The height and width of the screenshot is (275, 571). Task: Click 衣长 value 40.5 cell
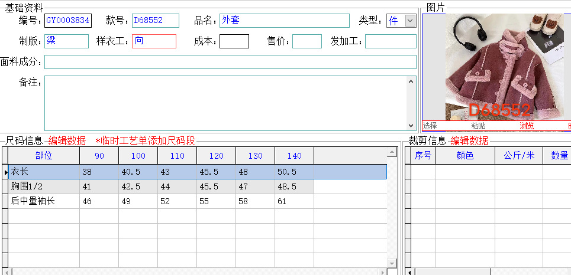(x=138, y=172)
